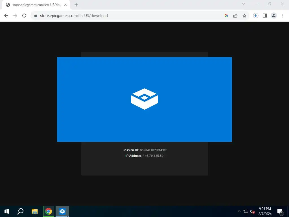Select the store.epicgames.com tab
289x217 pixels.
(36, 5)
